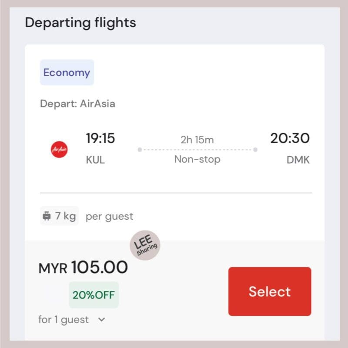
Task: Click the Select button
Action: coord(270,291)
